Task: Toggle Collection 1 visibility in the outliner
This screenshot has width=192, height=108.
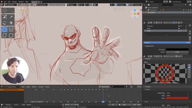Action: click(184, 10)
